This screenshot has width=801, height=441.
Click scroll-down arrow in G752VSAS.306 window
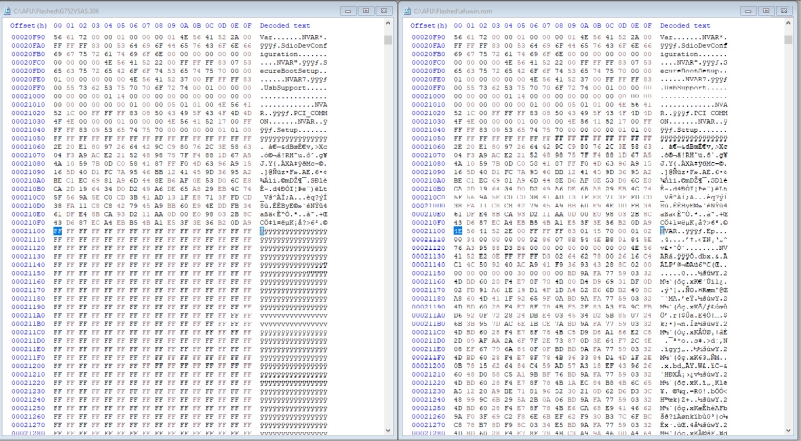coord(388,430)
